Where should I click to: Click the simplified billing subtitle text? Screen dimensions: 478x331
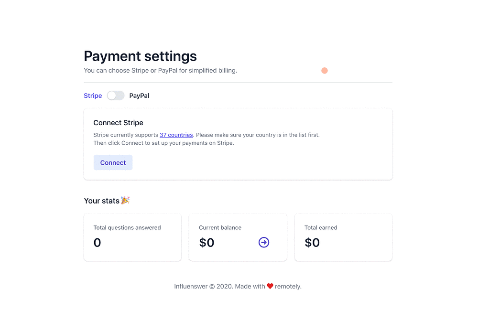point(160,71)
